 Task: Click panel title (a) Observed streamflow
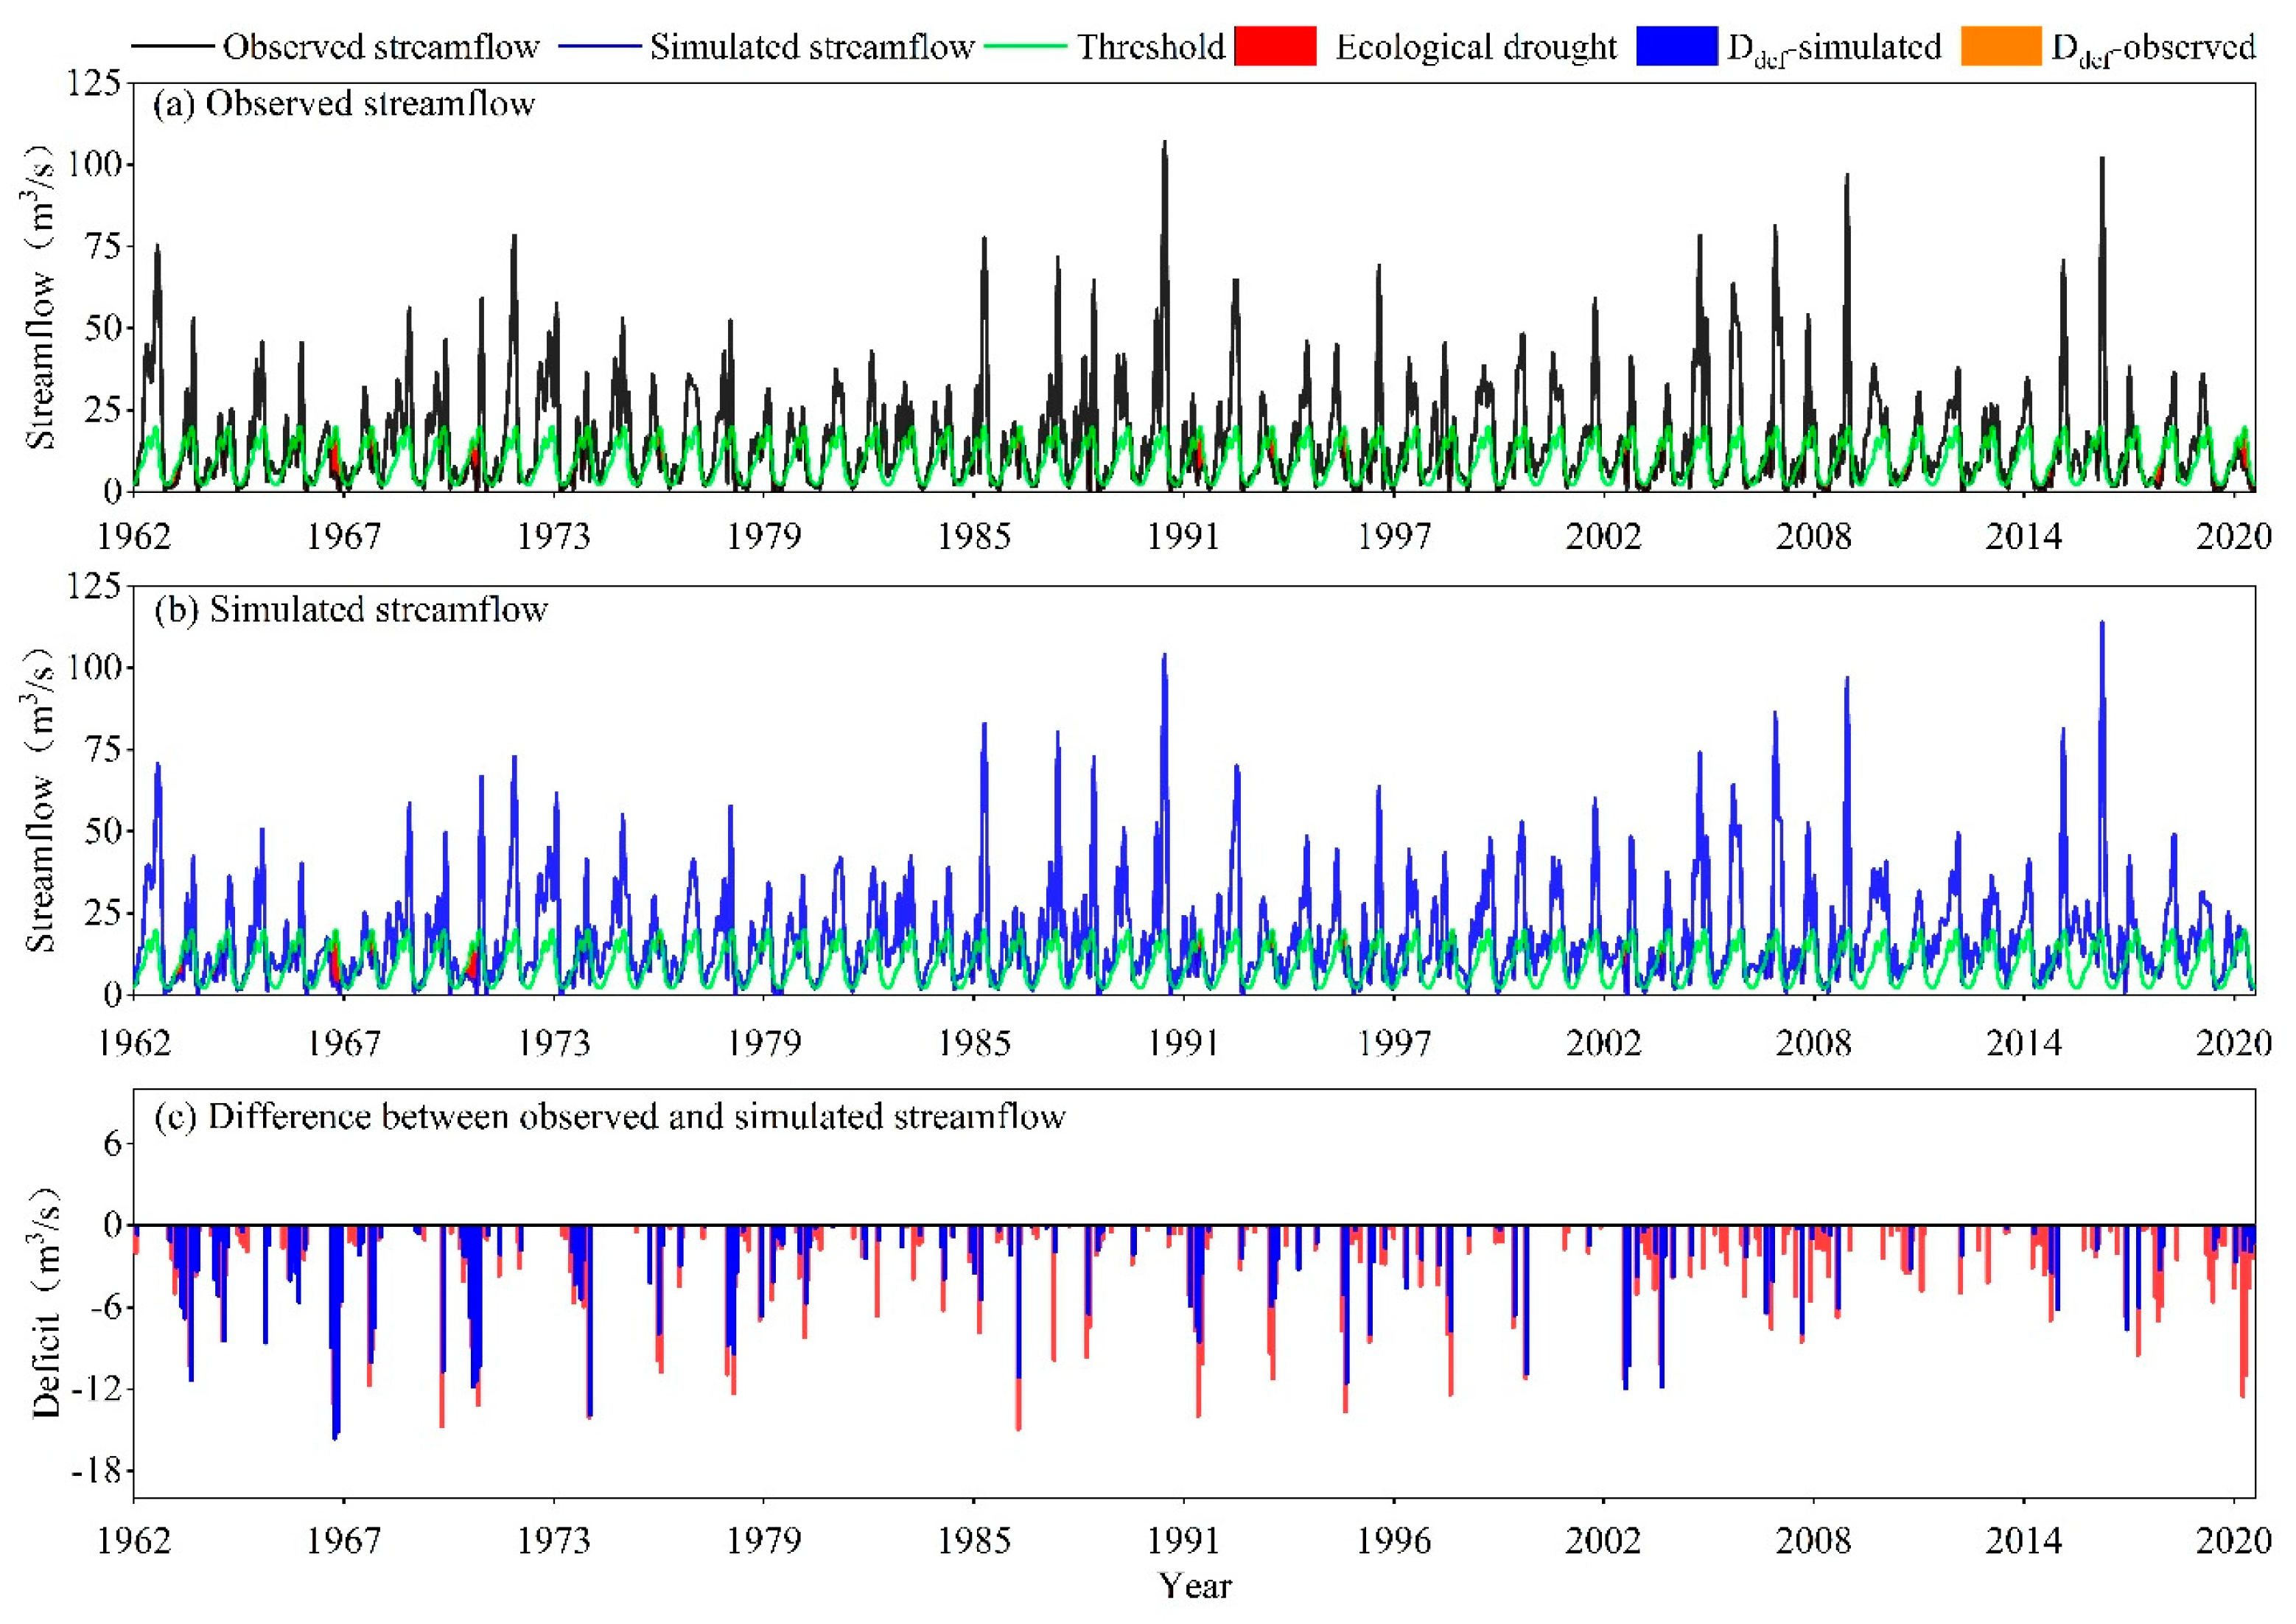point(344,104)
